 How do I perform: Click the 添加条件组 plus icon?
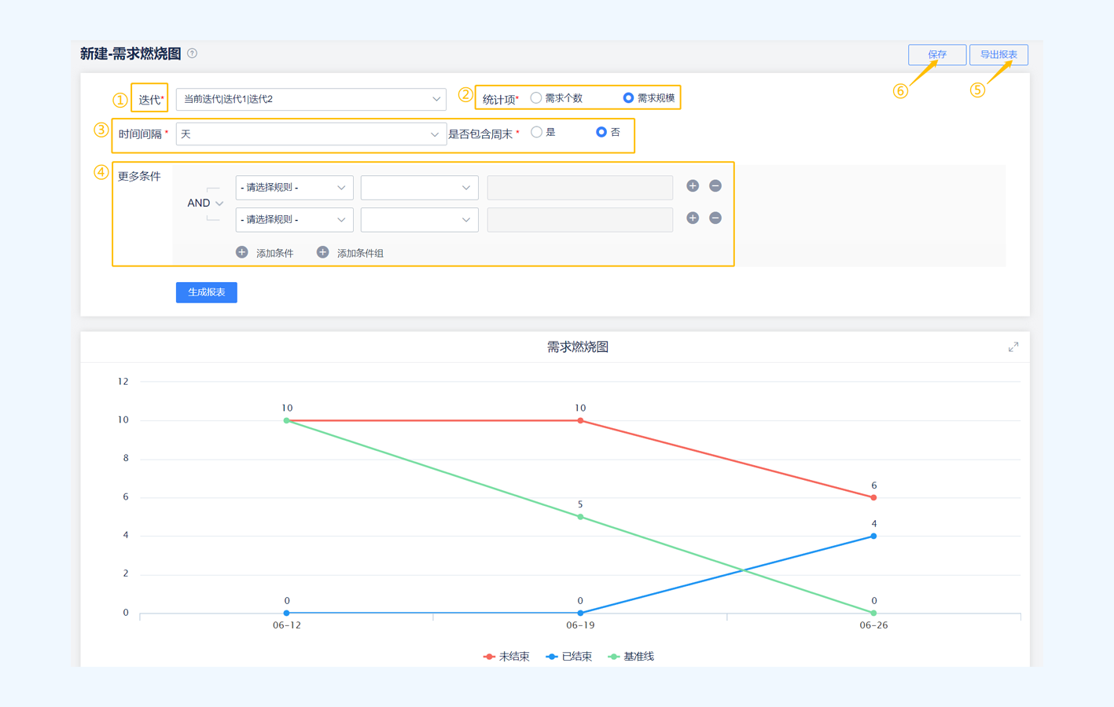click(323, 252)
